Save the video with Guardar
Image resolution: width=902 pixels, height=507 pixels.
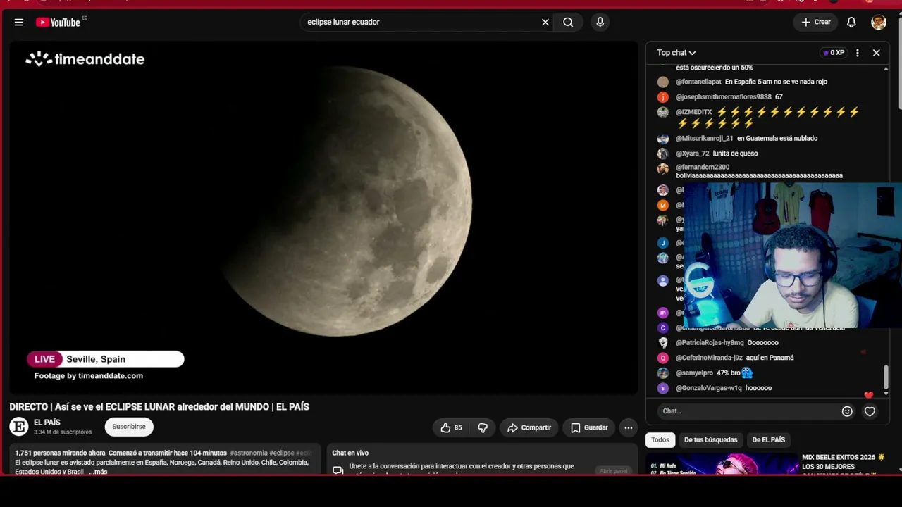click(589, 427)
